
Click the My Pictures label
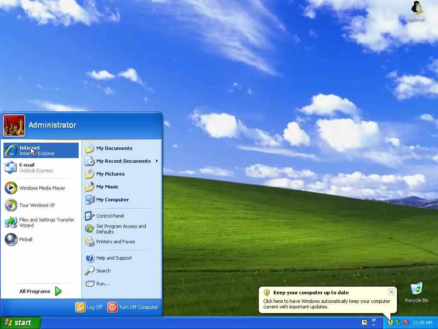[x=110, y=174]
